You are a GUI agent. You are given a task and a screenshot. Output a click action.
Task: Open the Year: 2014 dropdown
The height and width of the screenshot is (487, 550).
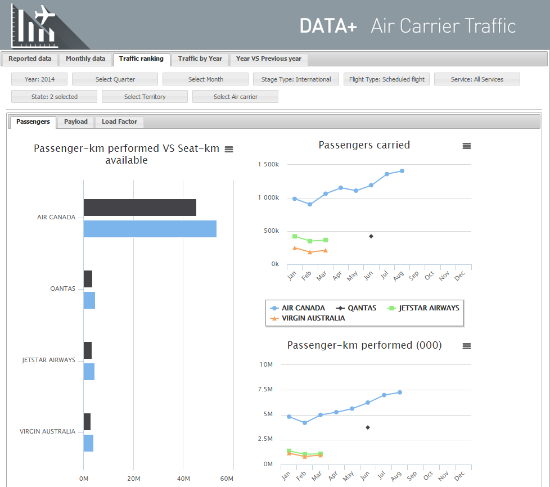pyautogui.click(x=39, y=79)
